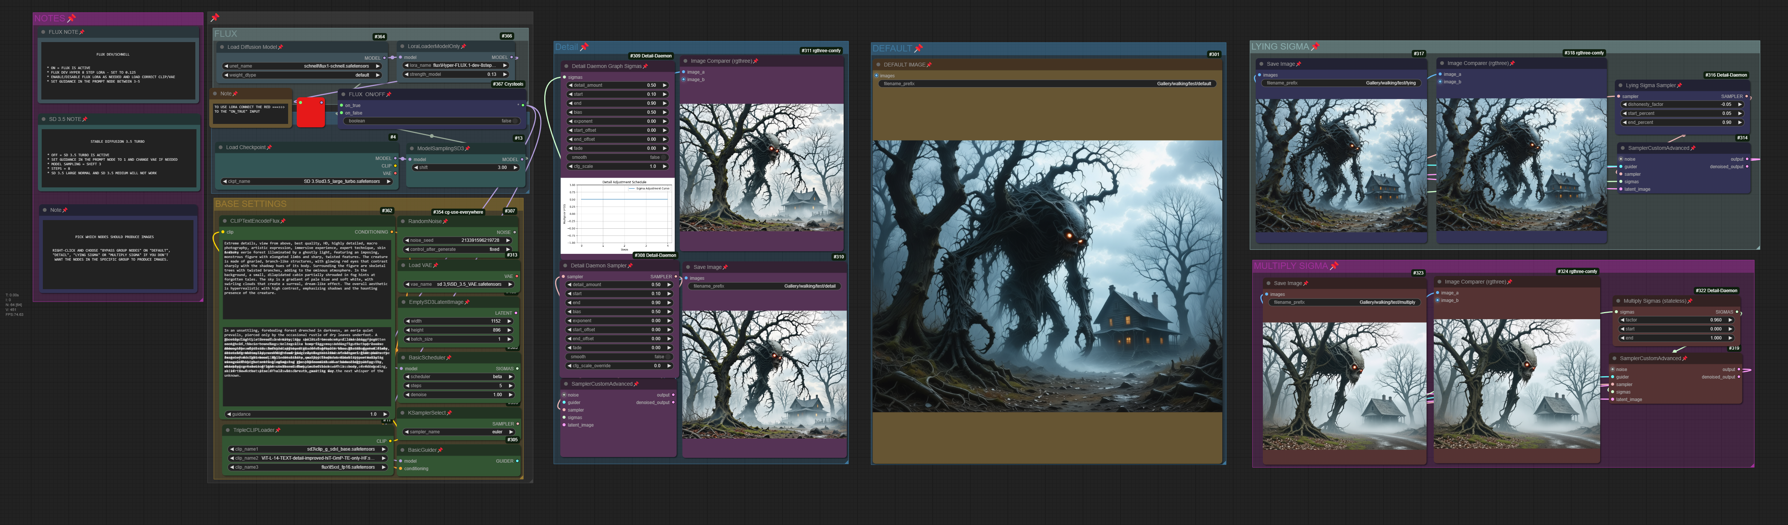
Task: Click the large DEFAULT IMAGE preview
Action: click(1047, 277)
